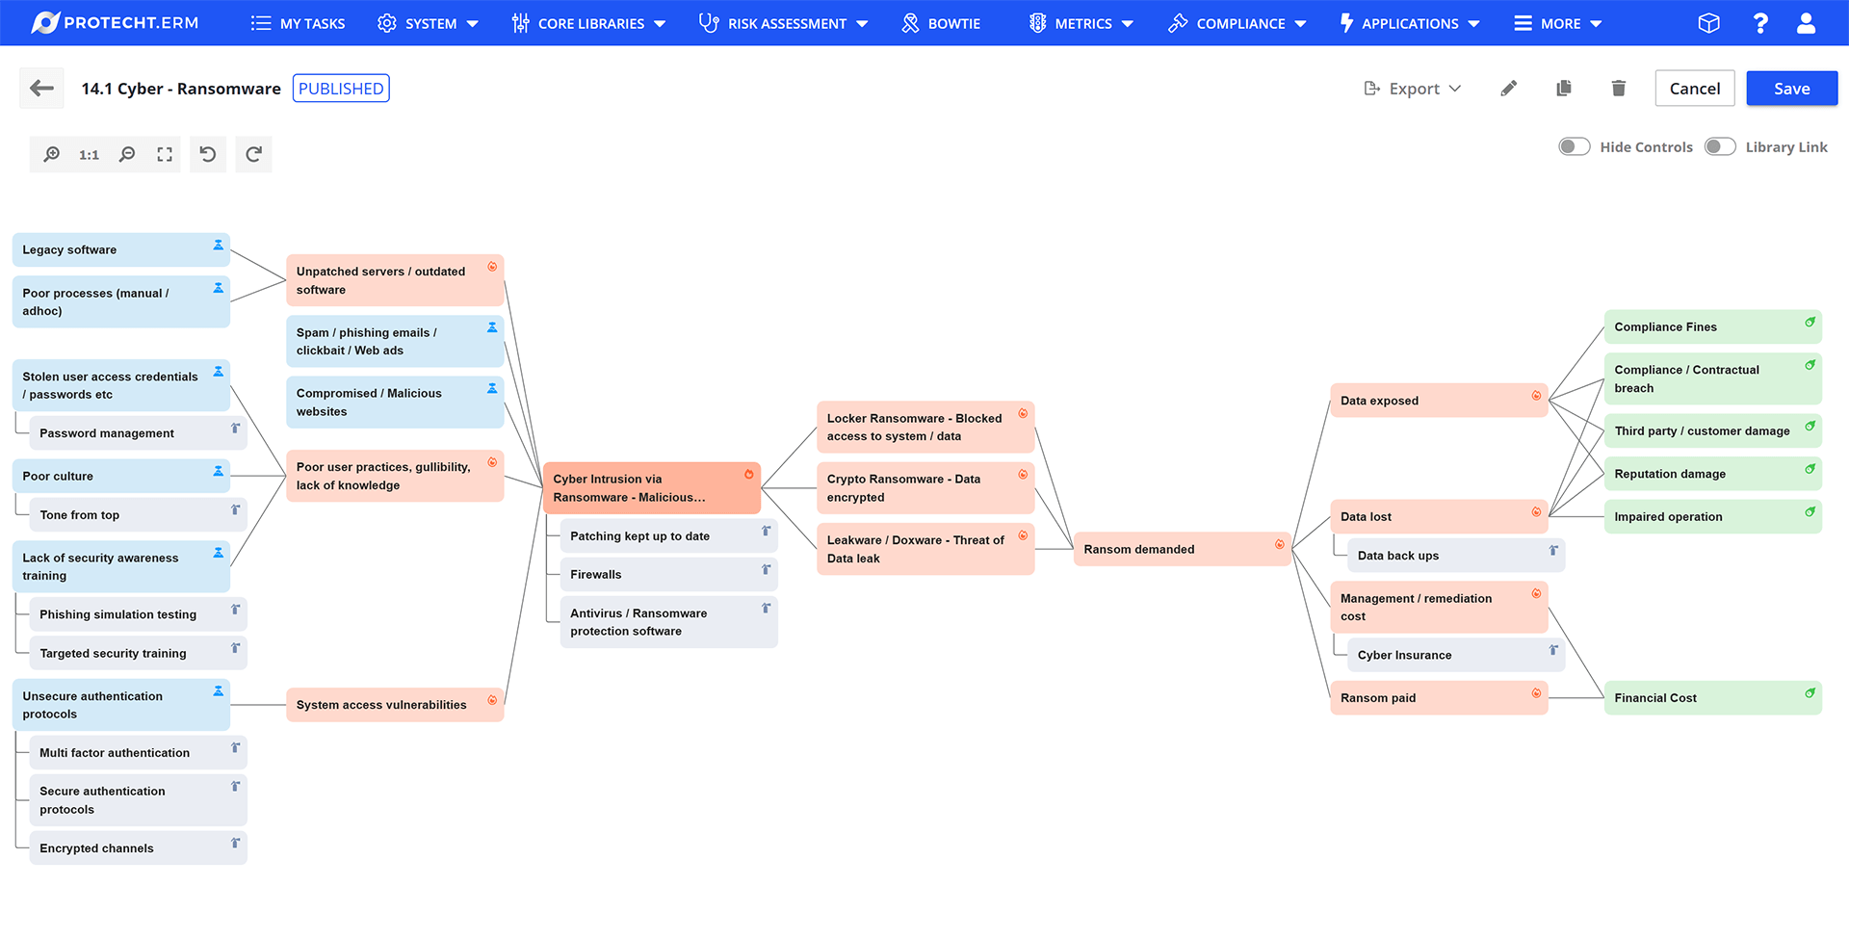Click the redo arrow icon

pyautogui.click(x=254, y=154)
